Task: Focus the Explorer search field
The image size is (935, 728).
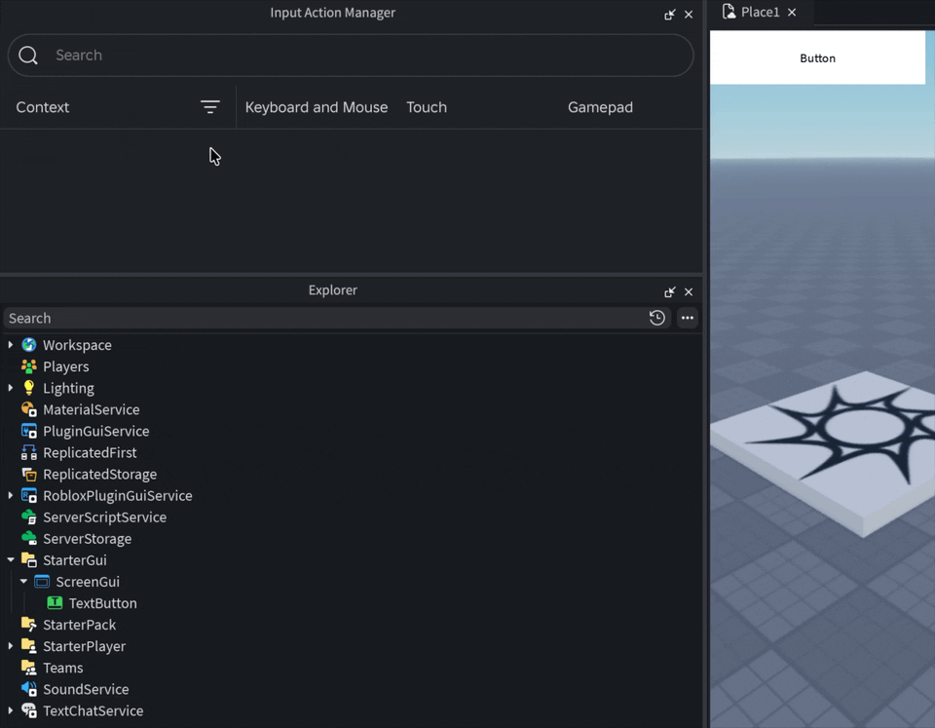Action: pyautogui.click(x=325, y=318)
